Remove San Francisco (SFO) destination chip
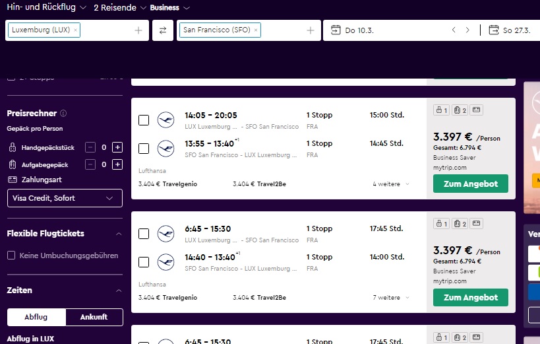The height and width of the screenshot is (344, 540). (256, 30)
